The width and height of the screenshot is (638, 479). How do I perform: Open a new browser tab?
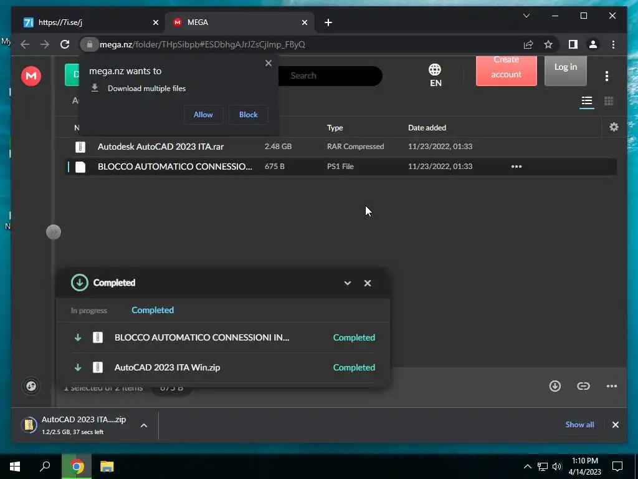pos(328,23)
